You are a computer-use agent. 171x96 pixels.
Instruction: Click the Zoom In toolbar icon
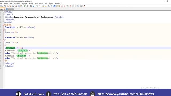pos(37,6)
